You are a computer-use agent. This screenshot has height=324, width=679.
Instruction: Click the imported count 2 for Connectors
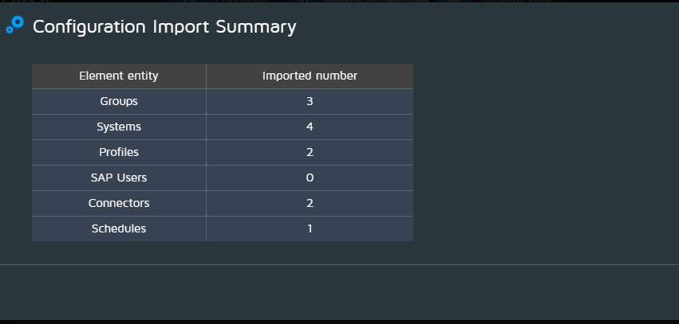pyautogui.click(x=310, y=204)
